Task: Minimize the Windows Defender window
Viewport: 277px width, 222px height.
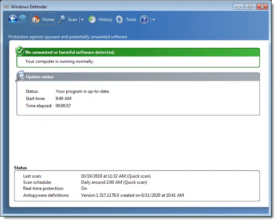Action: pos(238,7)
